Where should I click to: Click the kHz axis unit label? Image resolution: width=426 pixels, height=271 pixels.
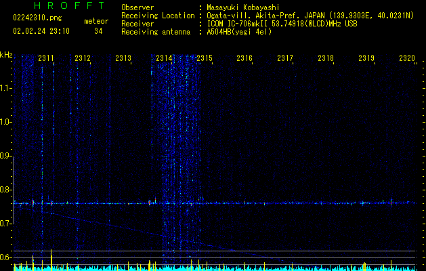coord(6,55)
